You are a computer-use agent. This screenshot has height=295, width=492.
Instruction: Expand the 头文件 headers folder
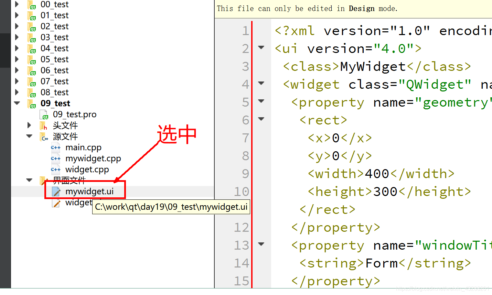pyautogui.click(x=30, y=125)
